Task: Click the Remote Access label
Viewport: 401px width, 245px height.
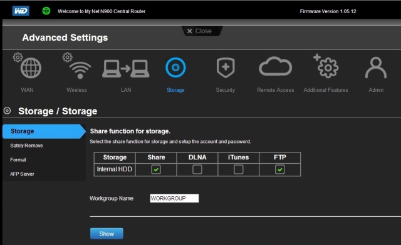Action: (276, 90)
